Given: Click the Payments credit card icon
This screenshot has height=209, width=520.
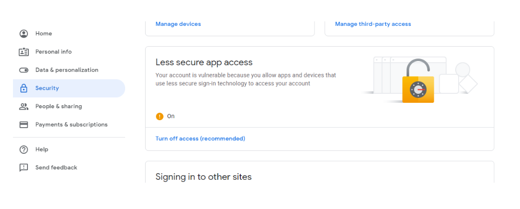Looking at the screenshot, I should [23, 125].
